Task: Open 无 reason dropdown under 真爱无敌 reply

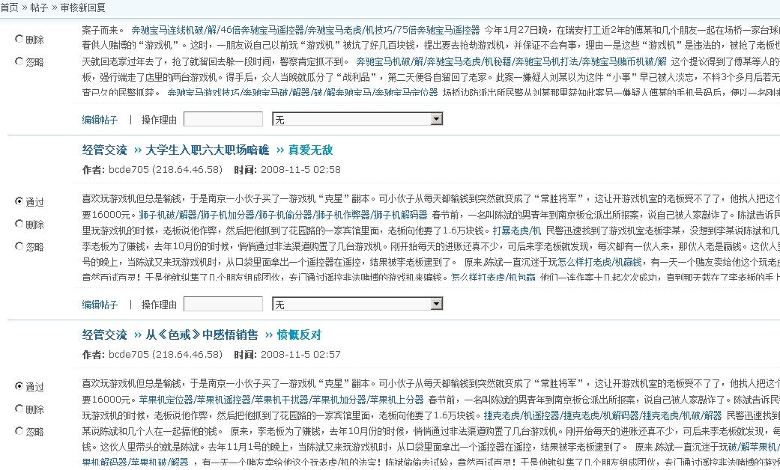Action: 357,304
